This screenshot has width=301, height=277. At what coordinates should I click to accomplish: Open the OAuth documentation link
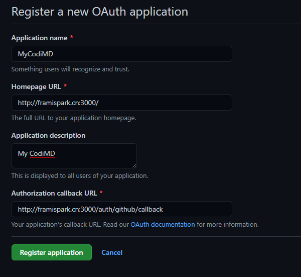163,224
